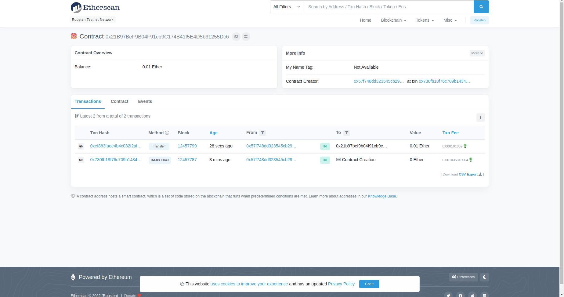Open the three-dot transactions options menu
This screenshot has width=564, height=297.
tap(480, 118)
